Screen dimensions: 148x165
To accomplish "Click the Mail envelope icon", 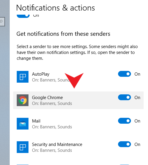I will (23, 124).
